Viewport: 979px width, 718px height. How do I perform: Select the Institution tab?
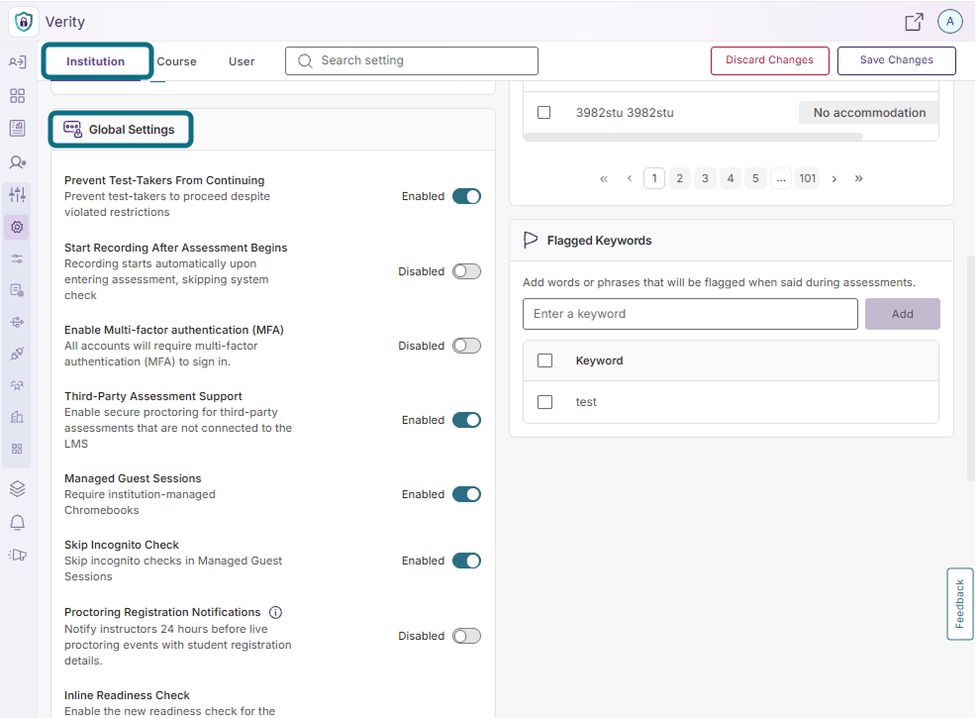[x=96, y=61]
